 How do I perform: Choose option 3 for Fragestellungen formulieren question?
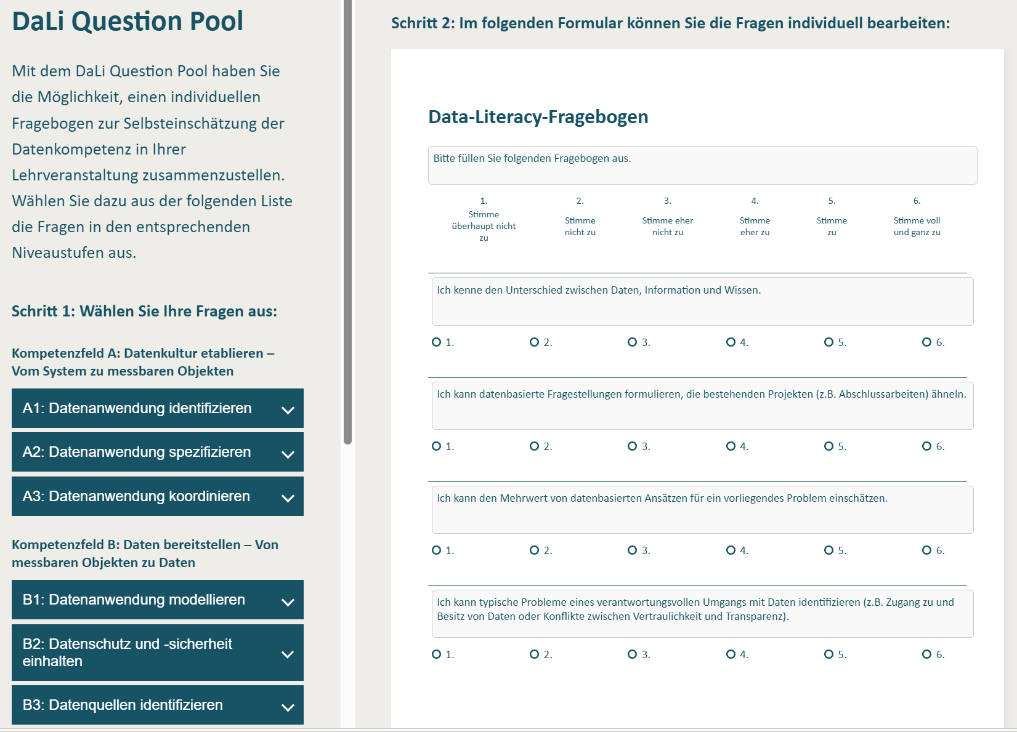coord(633,446)
